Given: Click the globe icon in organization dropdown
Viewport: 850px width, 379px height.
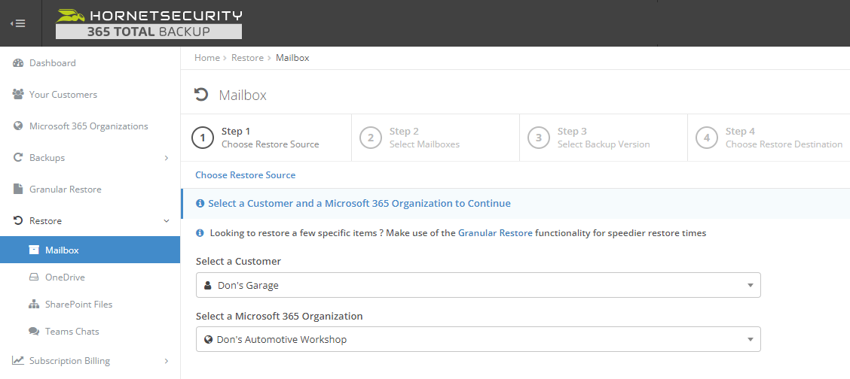Looking at the screenshot, I should pyautogui.click(x=208, y=340).
